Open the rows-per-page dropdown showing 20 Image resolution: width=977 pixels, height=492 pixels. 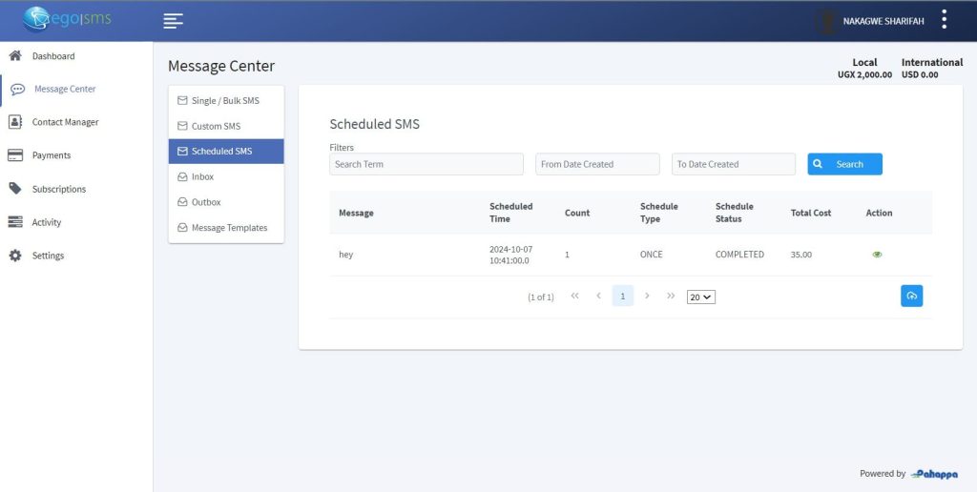(x=701, y=297)
